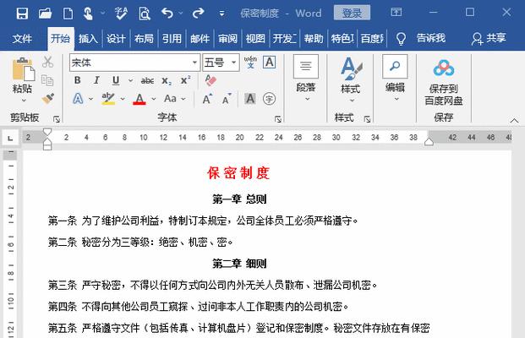This screenshot has width=525, height=338.
Task: Open Print Preview icon in quick access toolbar
Action: 145,14
